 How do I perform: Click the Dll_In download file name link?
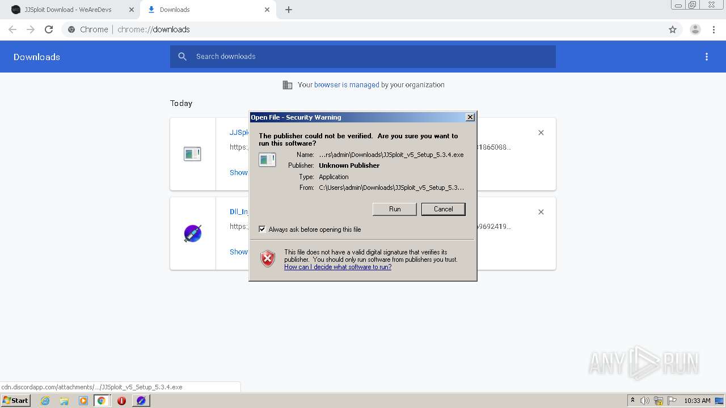coord(239,212)
